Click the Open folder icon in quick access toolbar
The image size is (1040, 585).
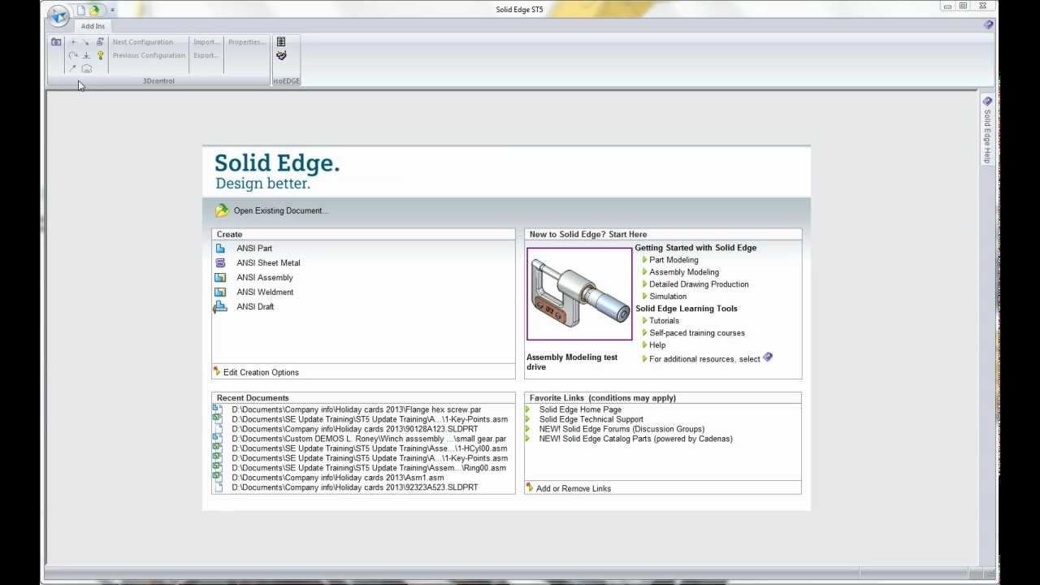[95, 10]
